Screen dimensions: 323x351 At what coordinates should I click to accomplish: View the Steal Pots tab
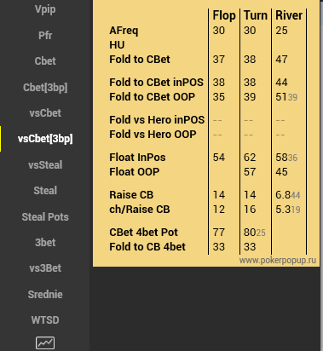click(45, 217)
